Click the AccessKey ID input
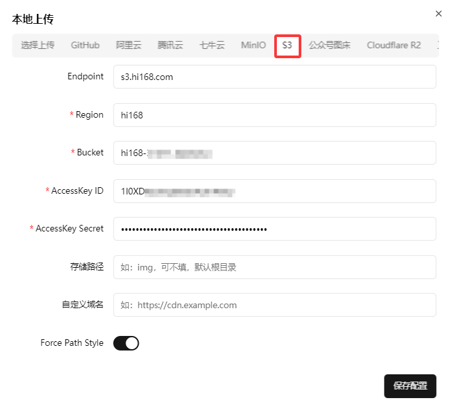Viewport: 450px width, 414px height. (x=274, y=191)
